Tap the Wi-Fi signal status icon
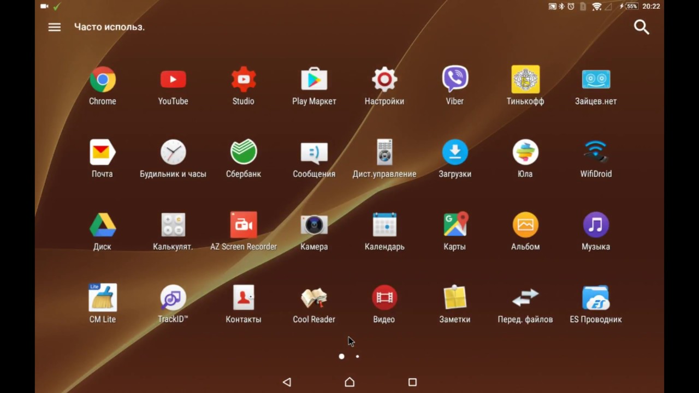 pos(597,7)
